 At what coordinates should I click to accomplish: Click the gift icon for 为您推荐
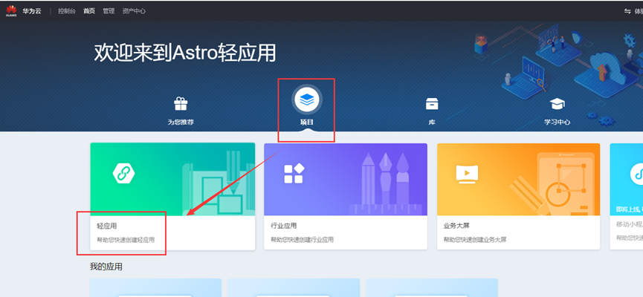click(x=181, y=104)
